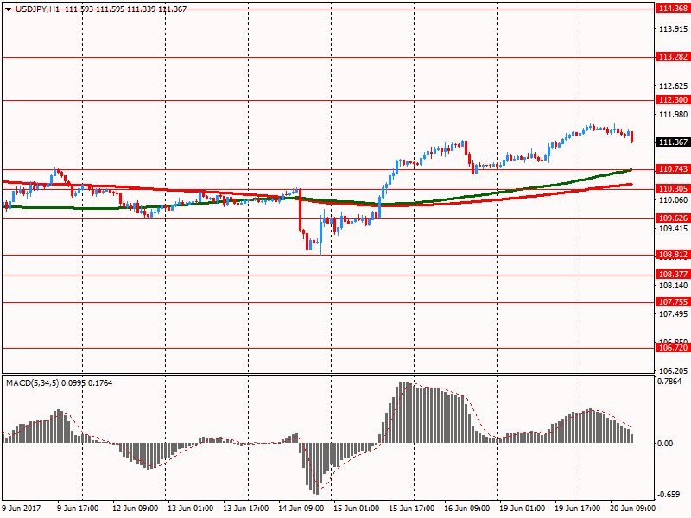Select the 108.812 support level label
Image resolution: width=691 pixels, height=518 pixels.
click(673, 255)
